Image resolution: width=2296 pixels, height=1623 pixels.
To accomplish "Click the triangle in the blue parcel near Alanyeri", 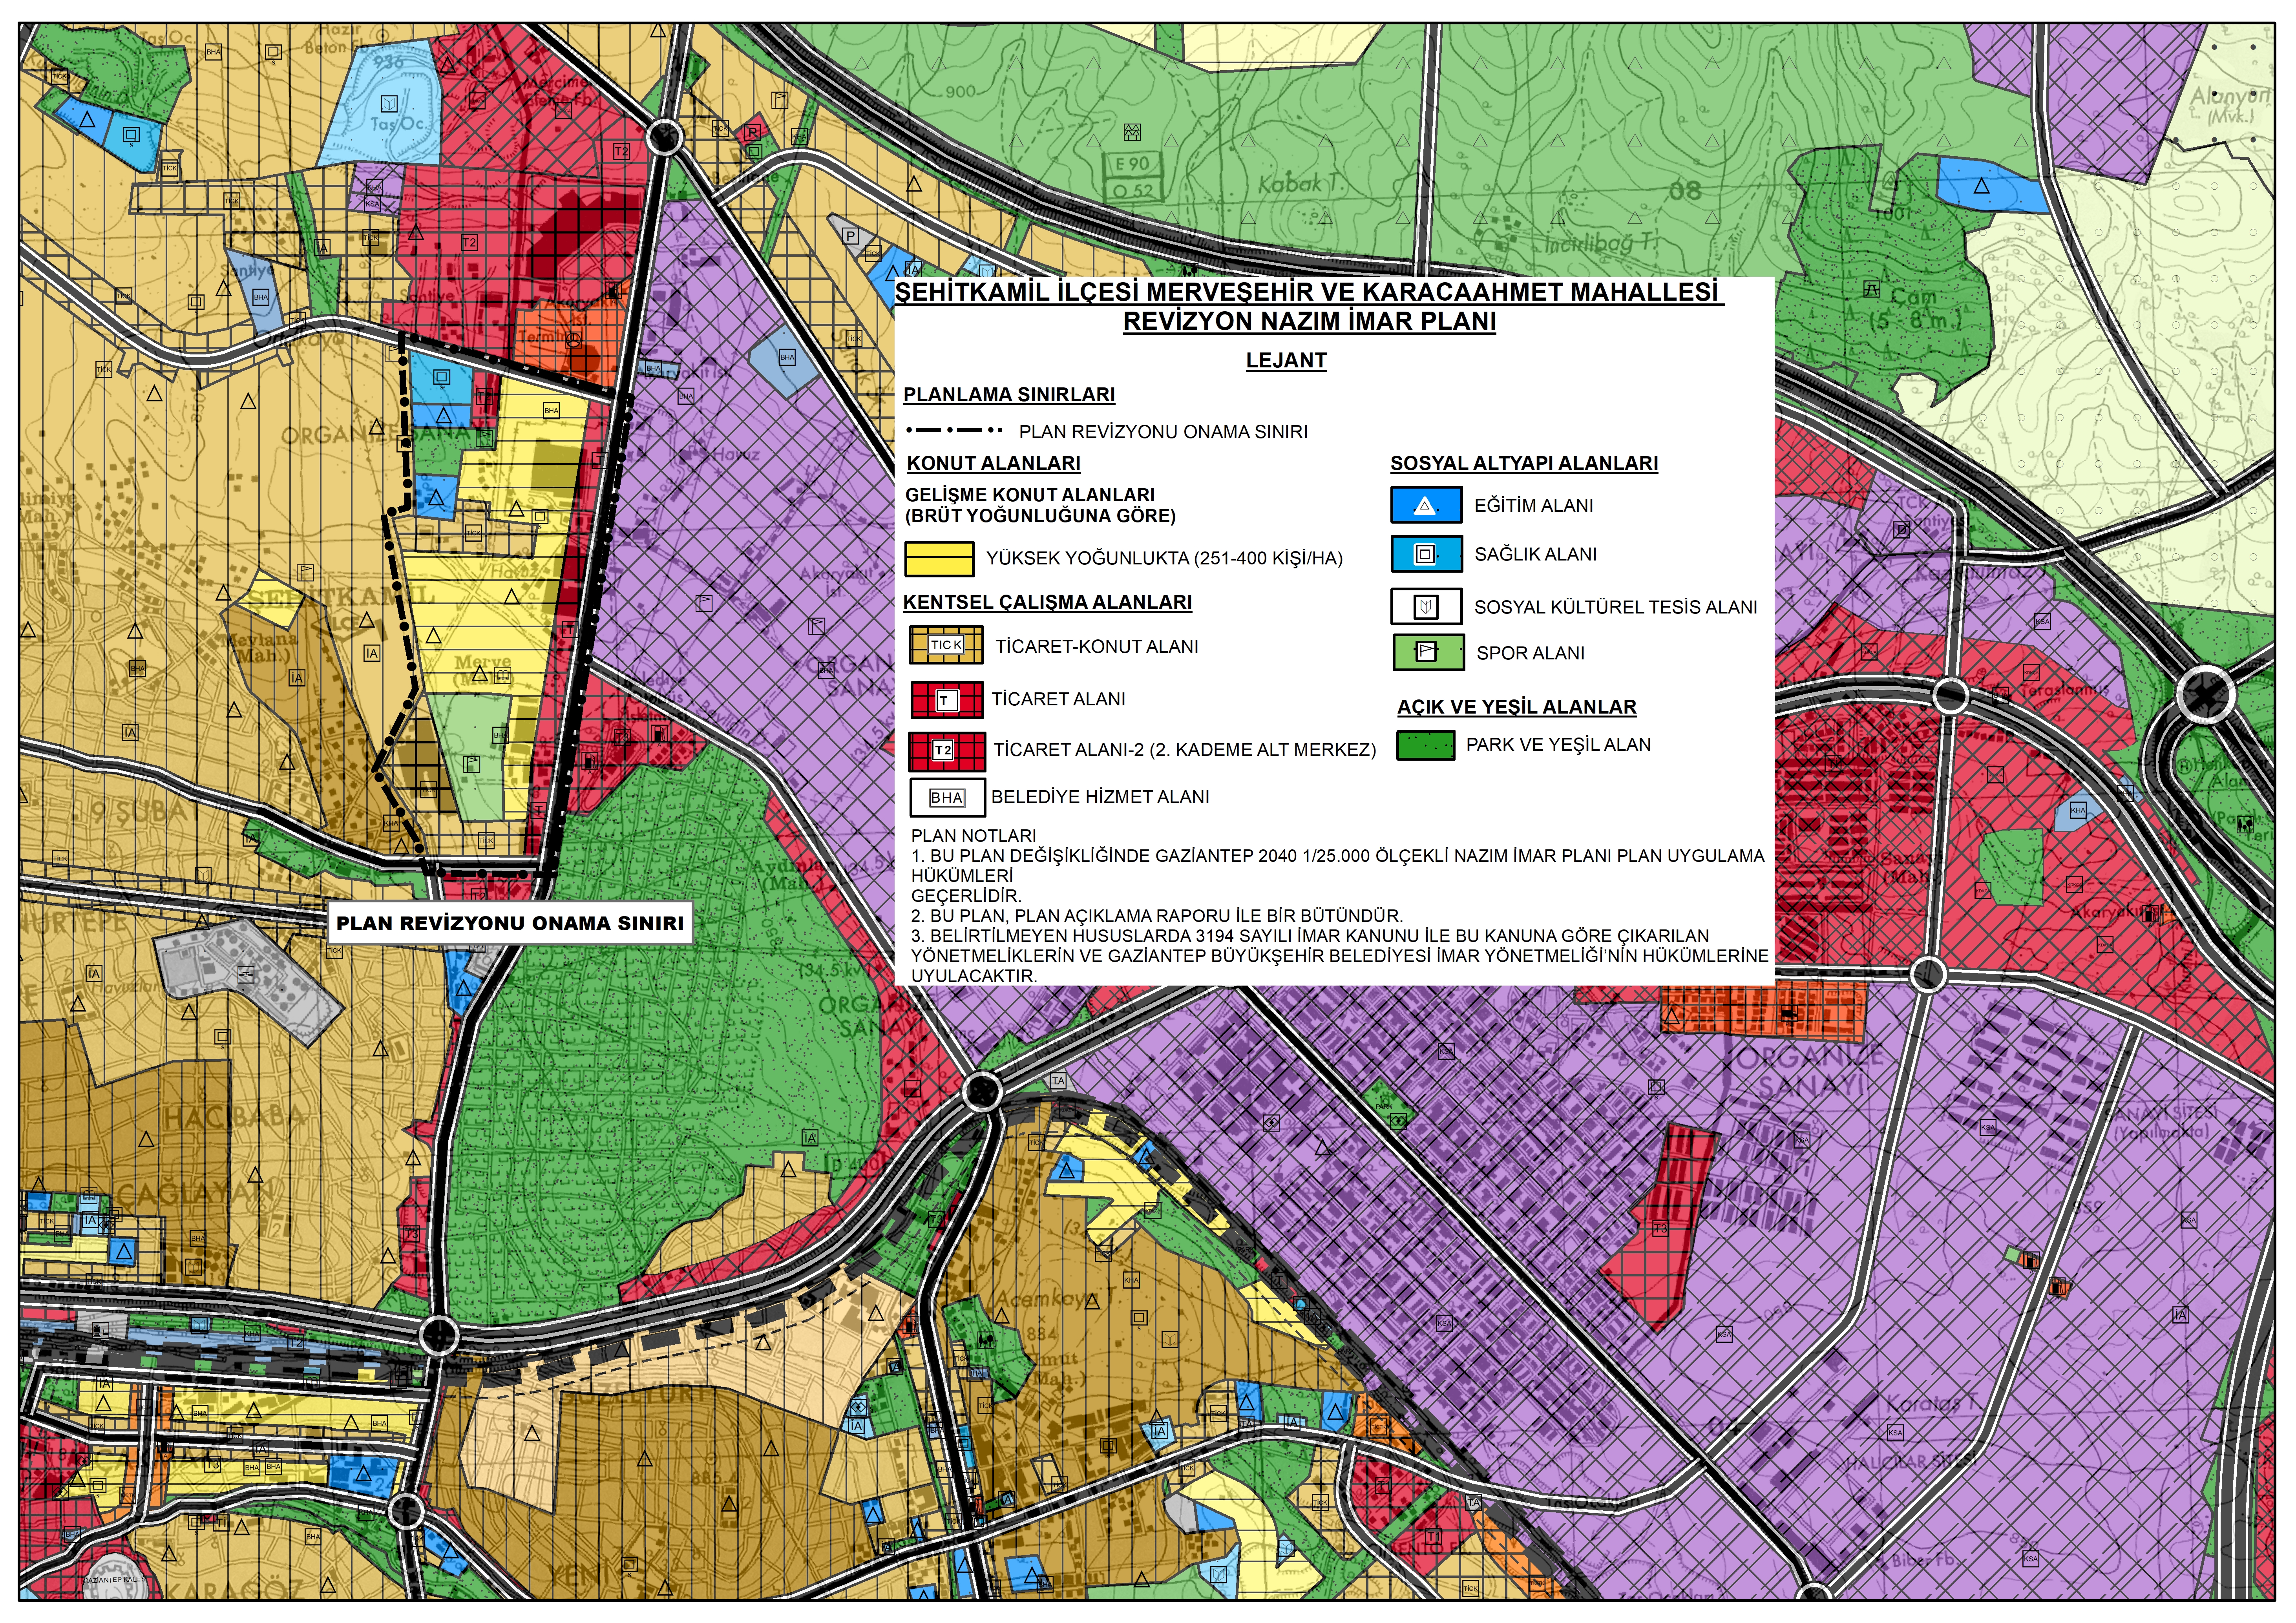I will point(1981,186).
